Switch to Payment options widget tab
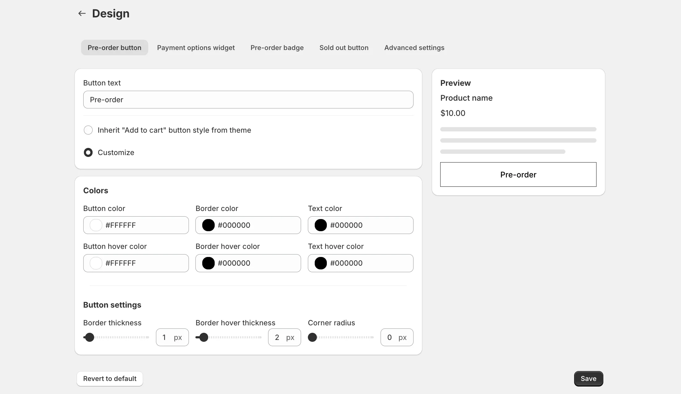This screenshot has height=394, width=681. pos(196,48)
